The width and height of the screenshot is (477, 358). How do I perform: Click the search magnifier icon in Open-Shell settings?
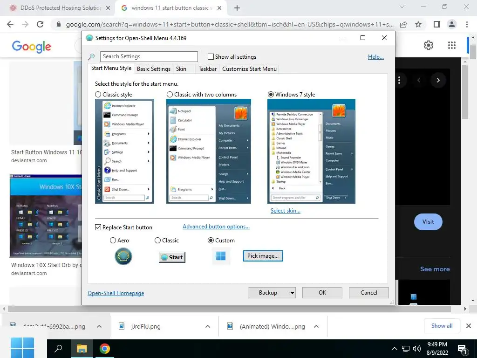(x=91, y=56)
